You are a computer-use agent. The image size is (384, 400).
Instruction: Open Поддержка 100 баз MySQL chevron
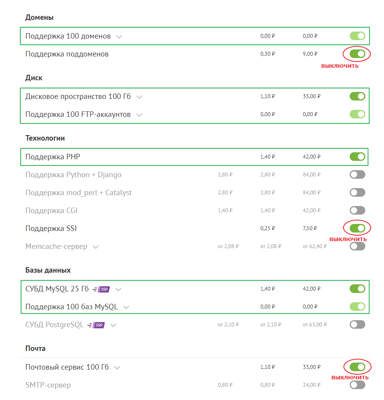126,307
